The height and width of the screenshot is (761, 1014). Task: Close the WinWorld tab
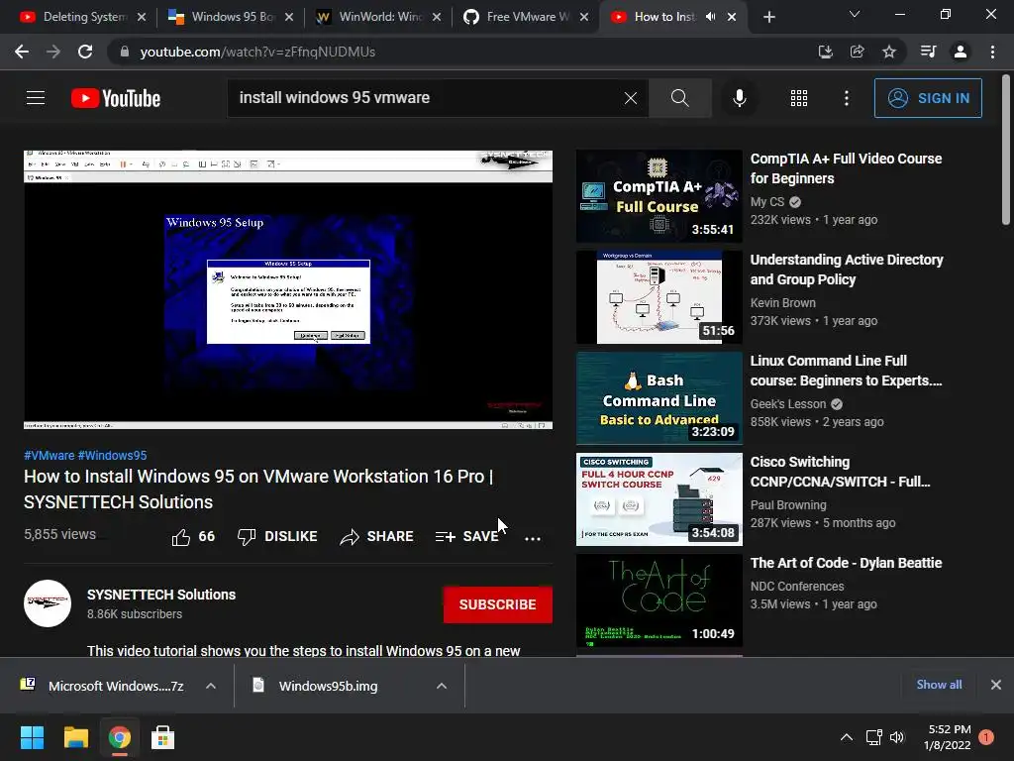(x=437, y=18)
